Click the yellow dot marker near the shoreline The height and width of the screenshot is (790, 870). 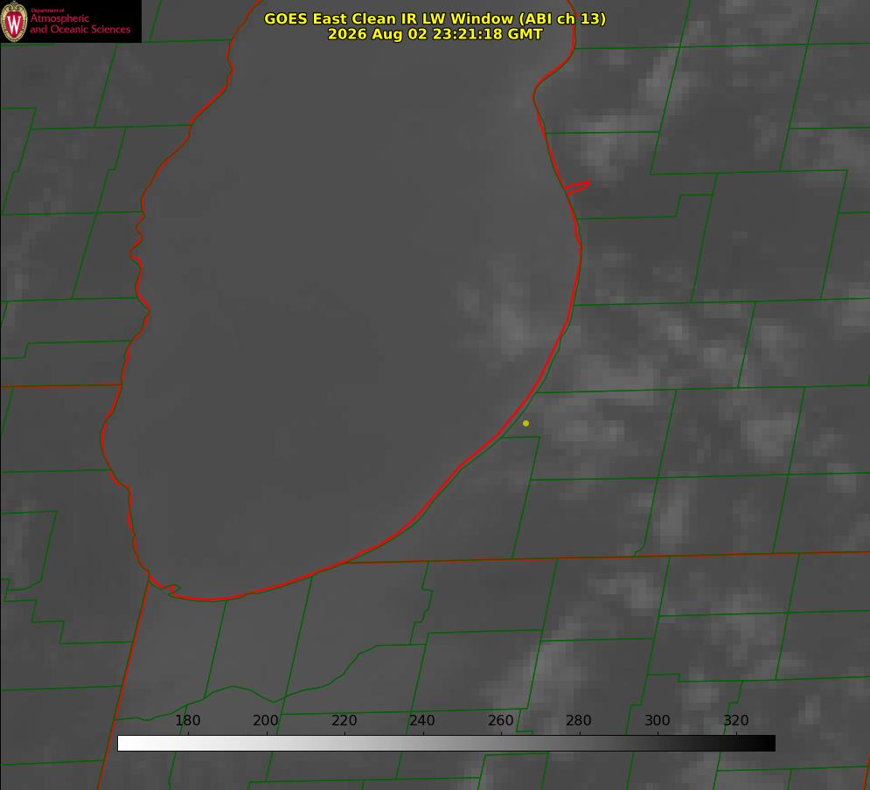click(x=525, y=423)
